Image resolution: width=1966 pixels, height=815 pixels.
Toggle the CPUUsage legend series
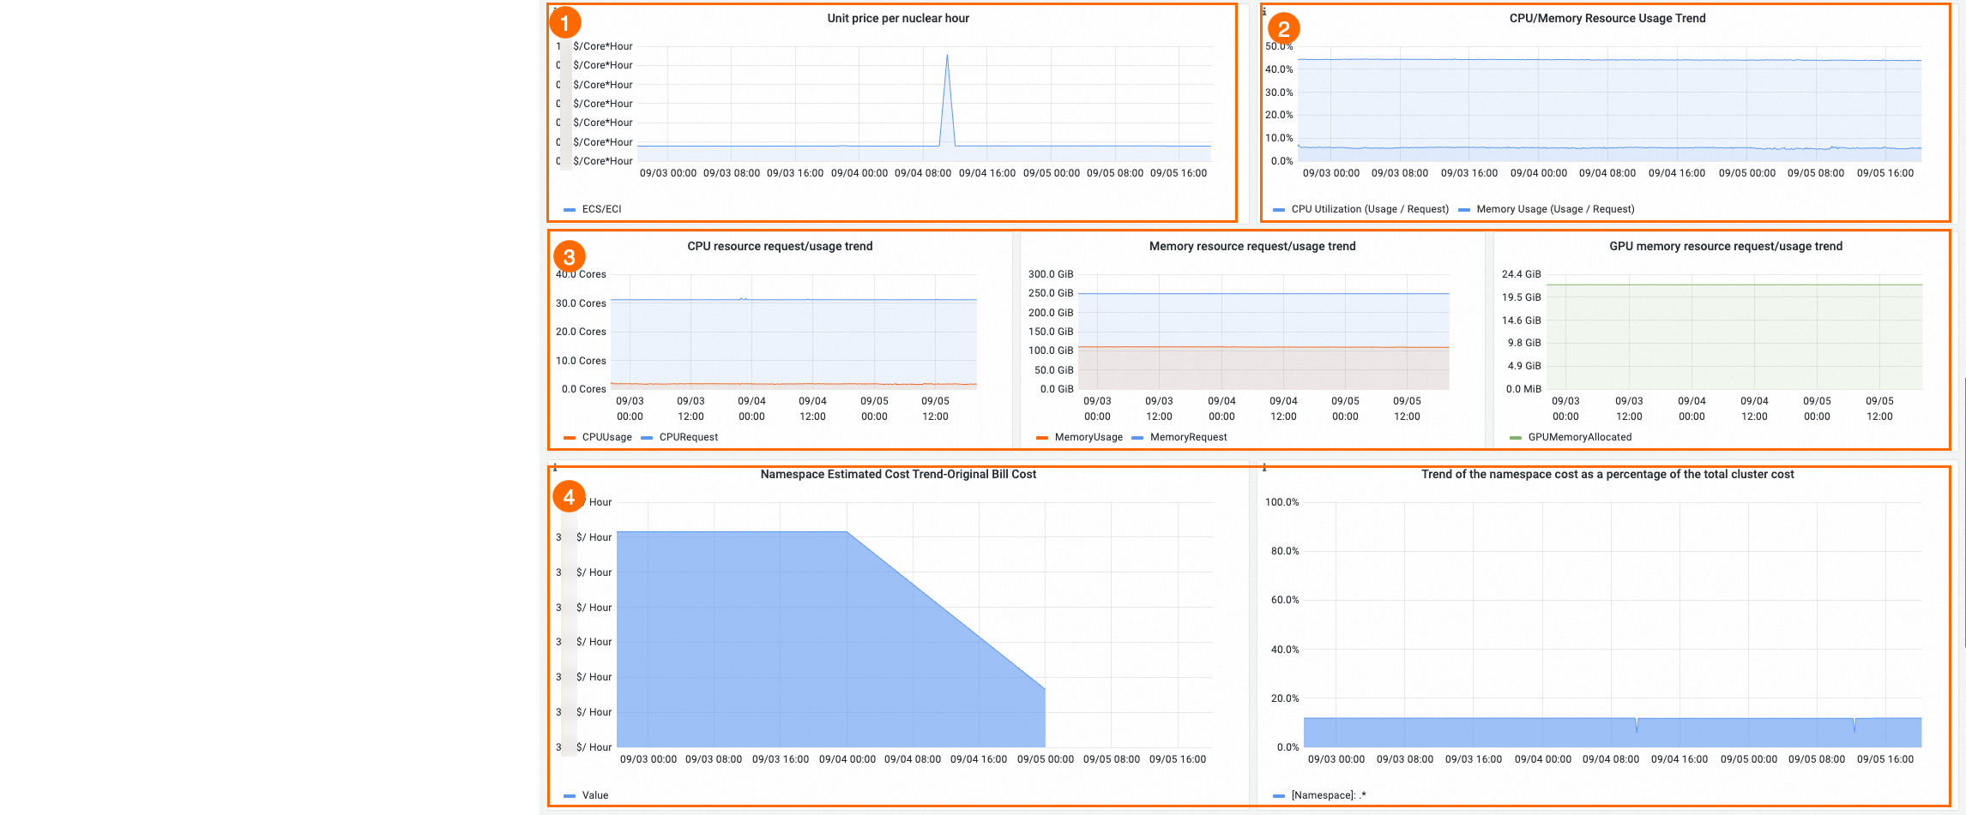(606, 437)
